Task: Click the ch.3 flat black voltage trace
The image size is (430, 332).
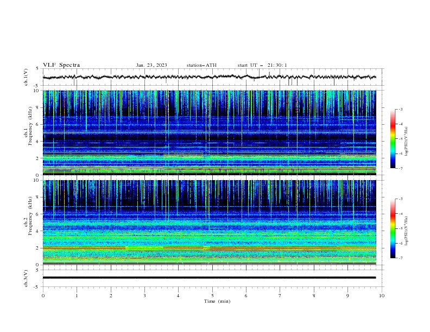Action: click(x=209, y=278)
